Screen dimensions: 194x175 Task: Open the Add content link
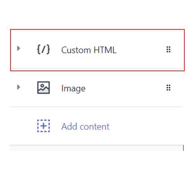(x=85, y=126)
